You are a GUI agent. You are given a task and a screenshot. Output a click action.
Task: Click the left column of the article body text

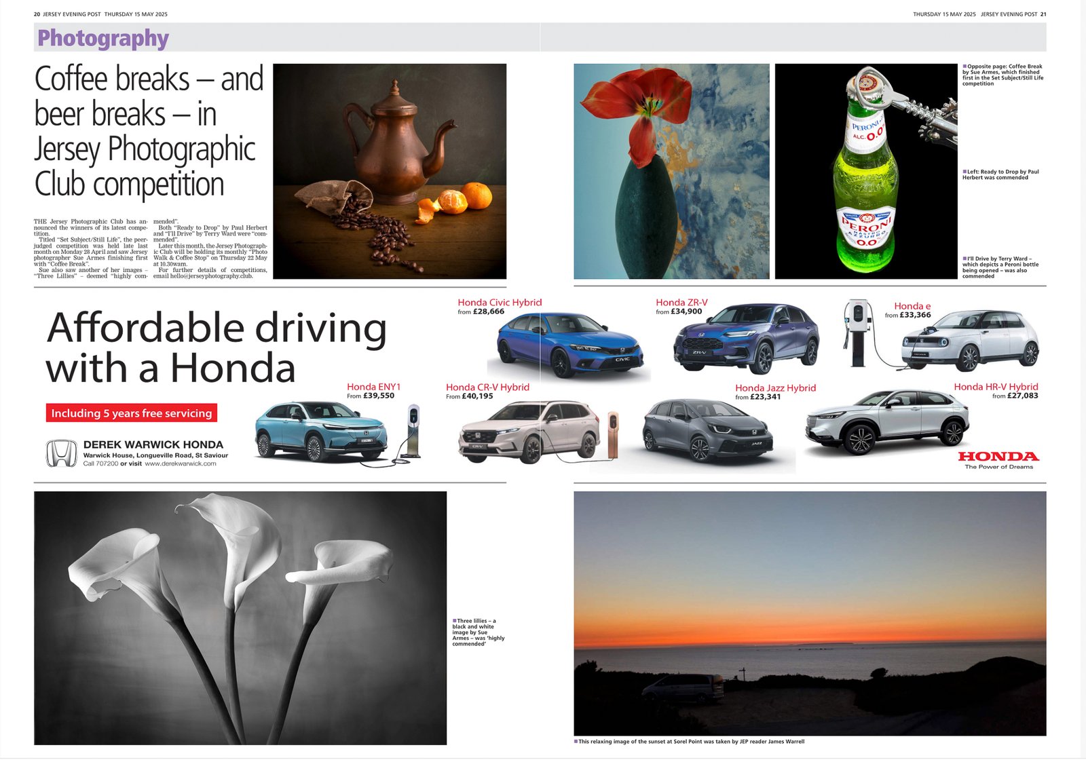coord(91,249)
